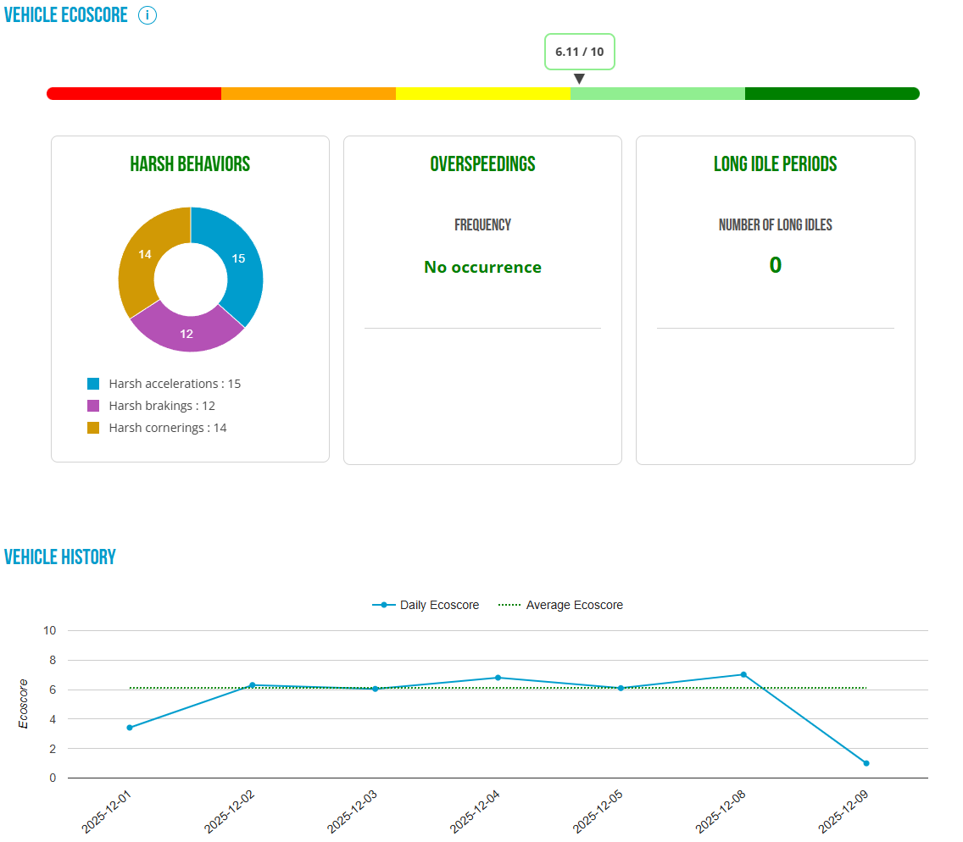The image size is (963, 842).
Task: Click the yellow section of ecoscore bar
Action: pyautogui.click(x=483, y=93)
